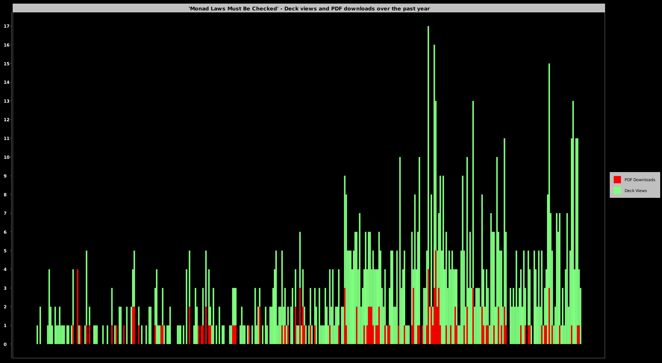The image size is (662, 363).
Task: Click the y-axis label 2
Action: coord(5,307)
